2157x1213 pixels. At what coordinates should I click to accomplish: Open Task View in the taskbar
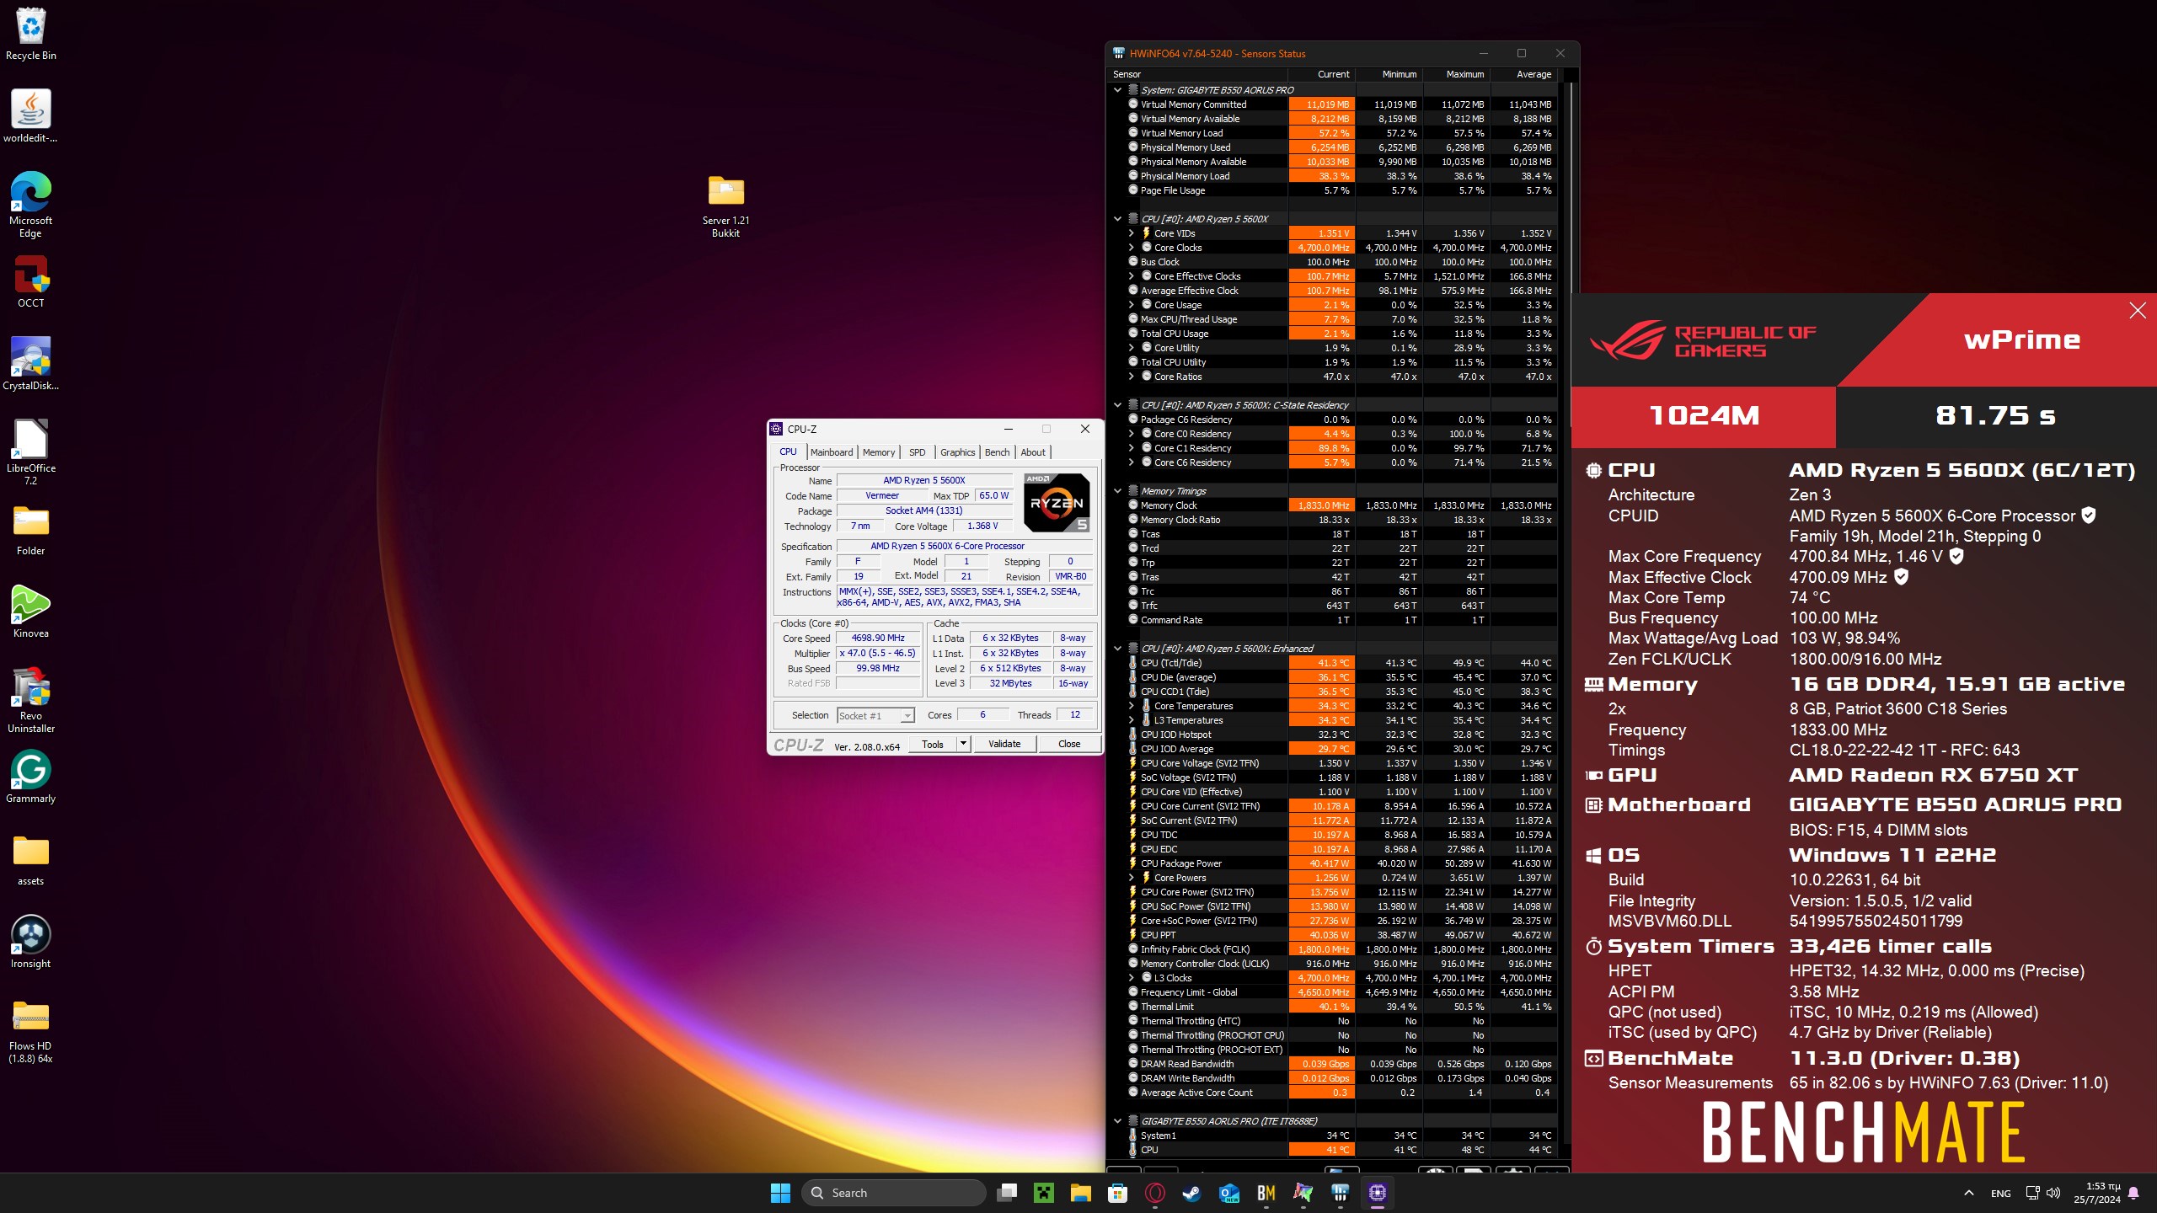coord(1007,1193)
